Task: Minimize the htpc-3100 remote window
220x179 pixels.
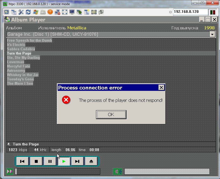Action: pos(195,3)
